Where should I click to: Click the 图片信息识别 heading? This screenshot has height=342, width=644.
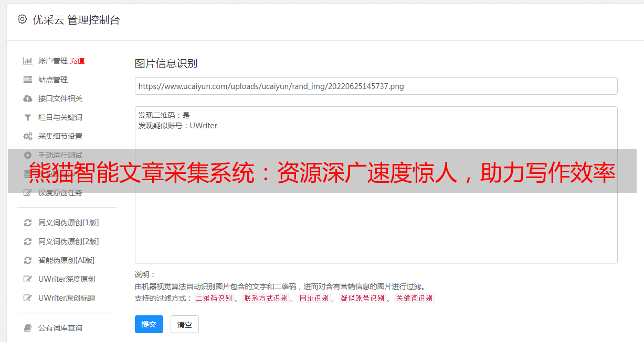(x=166, y=63)
